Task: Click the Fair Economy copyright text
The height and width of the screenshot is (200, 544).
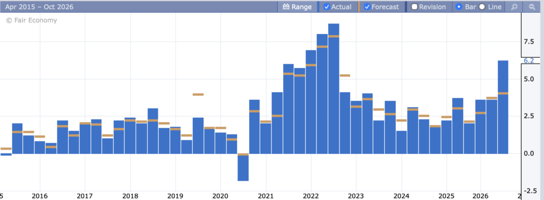Action: (31, 21)
